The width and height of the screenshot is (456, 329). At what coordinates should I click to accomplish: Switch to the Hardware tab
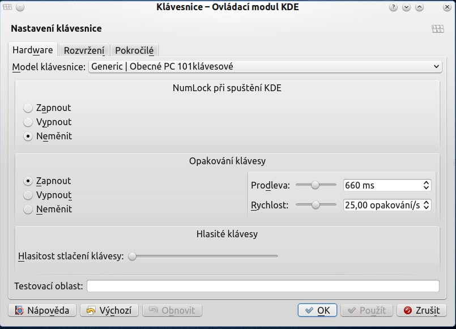pos(33,50)
